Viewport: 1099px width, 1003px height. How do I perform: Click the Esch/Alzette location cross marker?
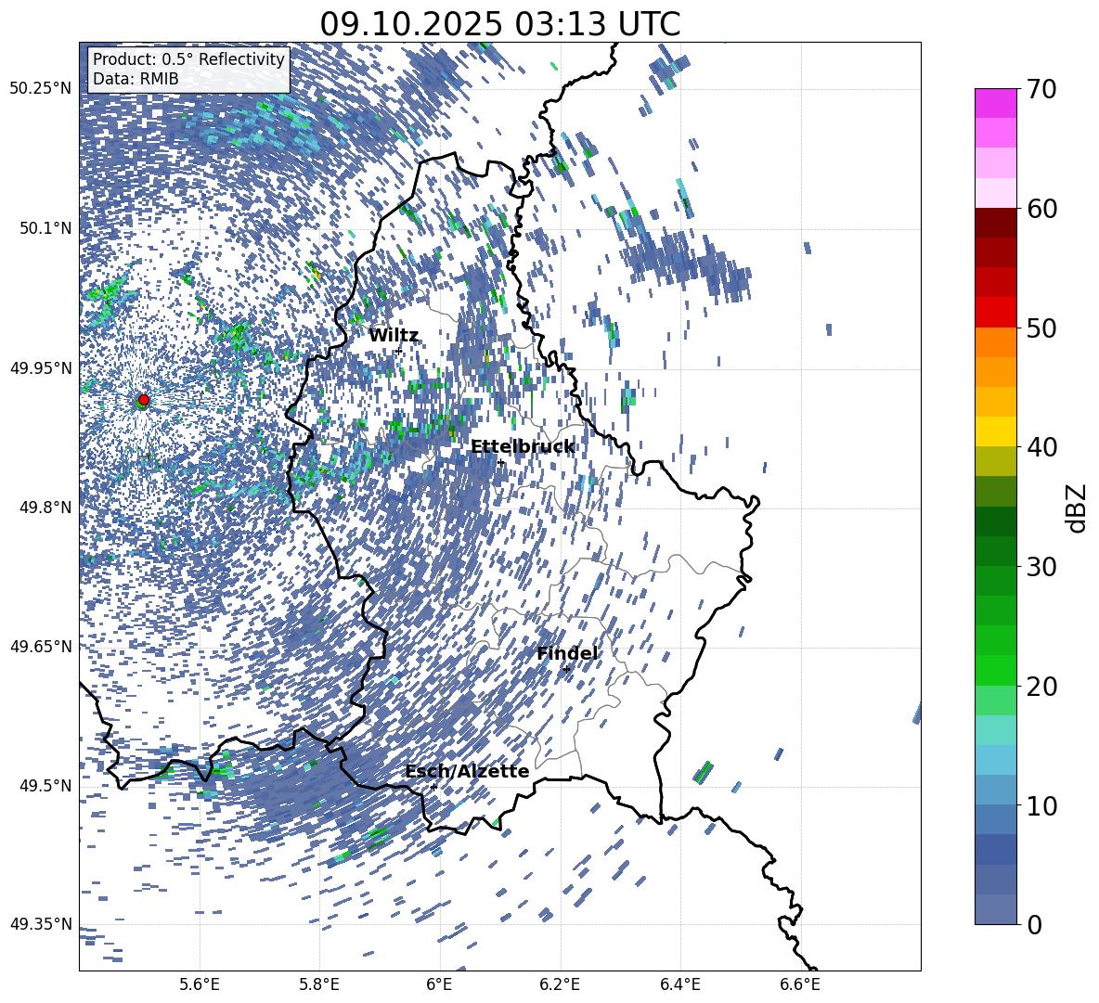point(433,787)
